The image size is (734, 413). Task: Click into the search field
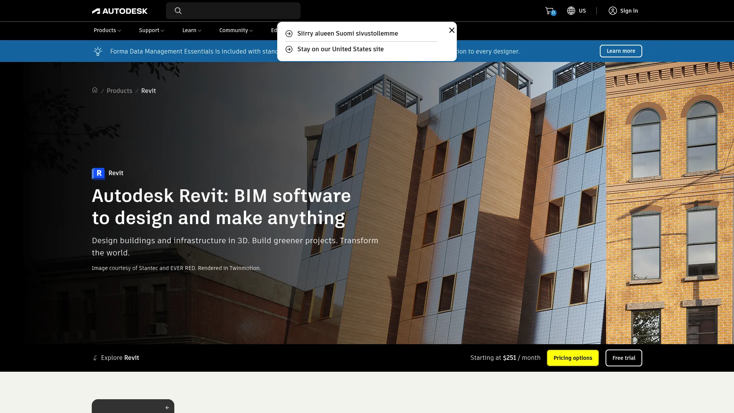tap(233, 11)
